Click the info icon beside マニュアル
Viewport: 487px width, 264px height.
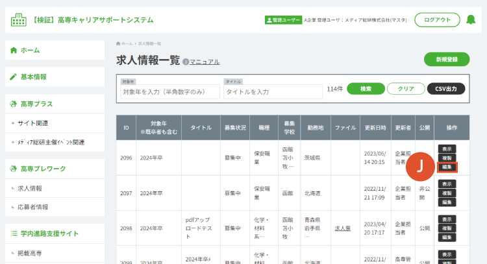(186, 62)
